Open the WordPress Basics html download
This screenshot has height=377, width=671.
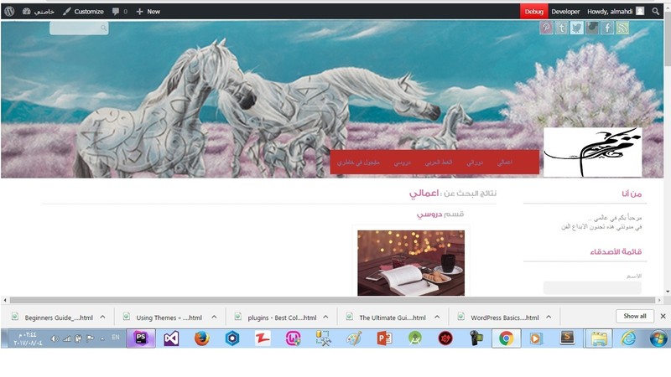coord(498,318)
